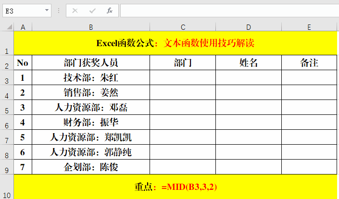Select empty 姓名 cell in 朱红 row
Image resolution: width=339 pixels, height=199 pixels.
pos(249,77)
